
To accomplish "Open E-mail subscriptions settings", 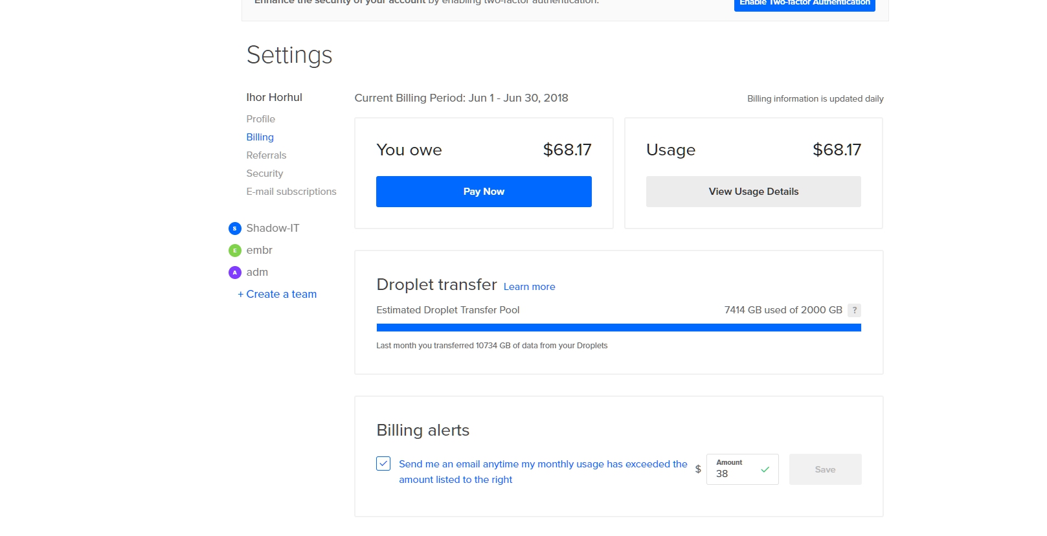I will pyautogui.click(x=291, y=192).
